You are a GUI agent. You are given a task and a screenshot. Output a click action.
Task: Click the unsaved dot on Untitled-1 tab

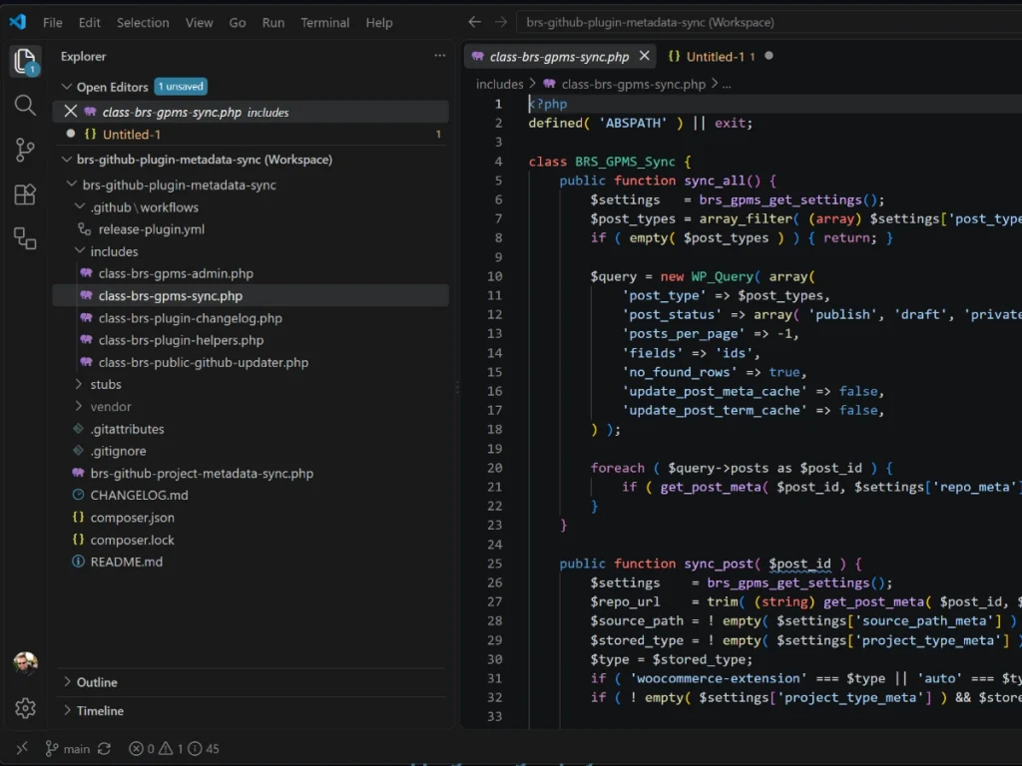pos(769,56)
